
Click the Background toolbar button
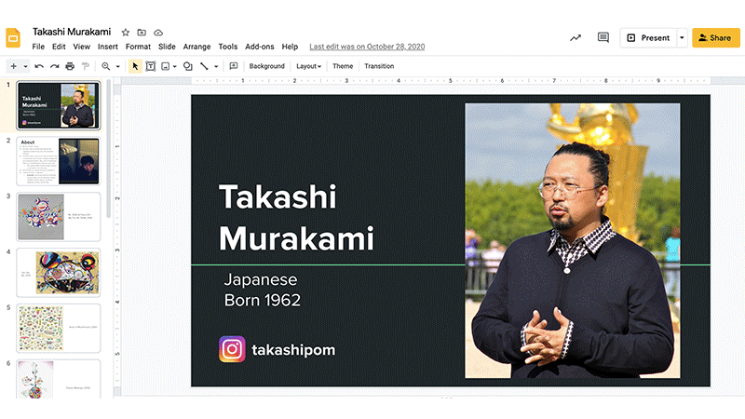click(267, 66)
